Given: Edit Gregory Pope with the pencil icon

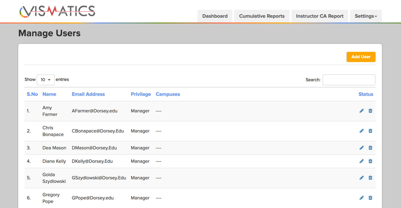Looking at the screenshot, I should click(x=362, y=198).
